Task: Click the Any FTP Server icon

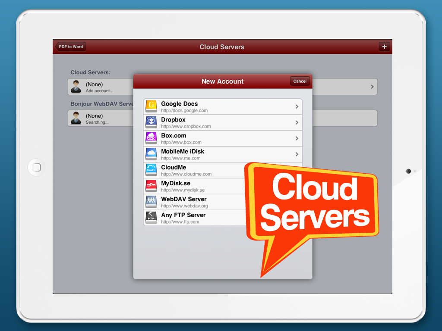Action: (151, 218)
